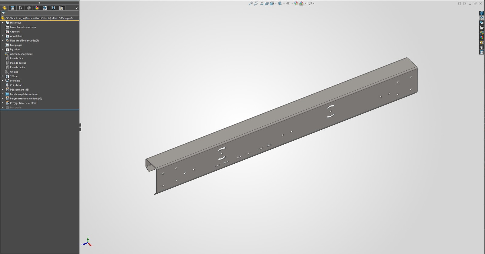Click the feature tree filter icon

(3, 13)
